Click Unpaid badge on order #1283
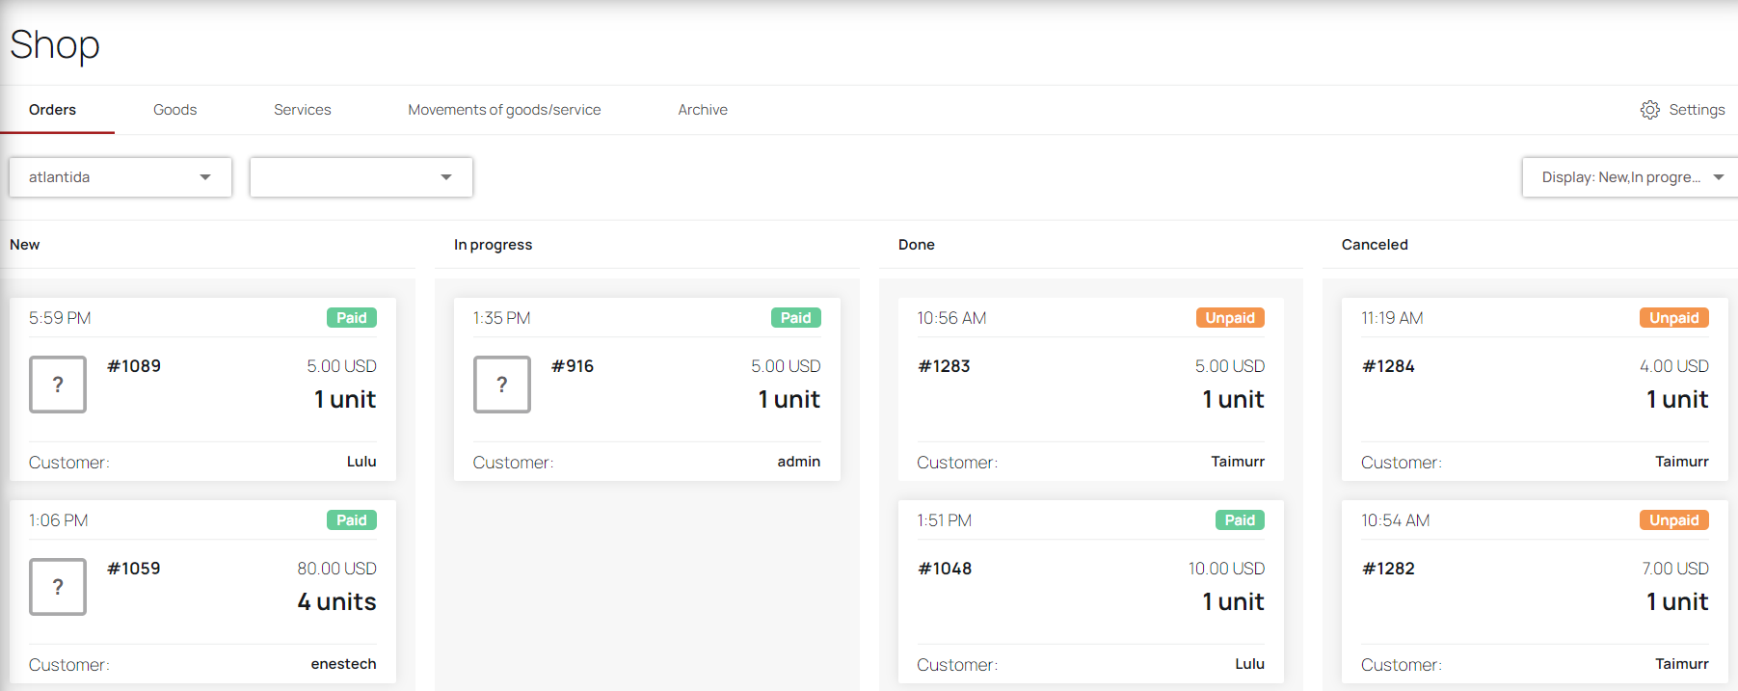Screen dimensions: 1738x691 (1230, 318)
